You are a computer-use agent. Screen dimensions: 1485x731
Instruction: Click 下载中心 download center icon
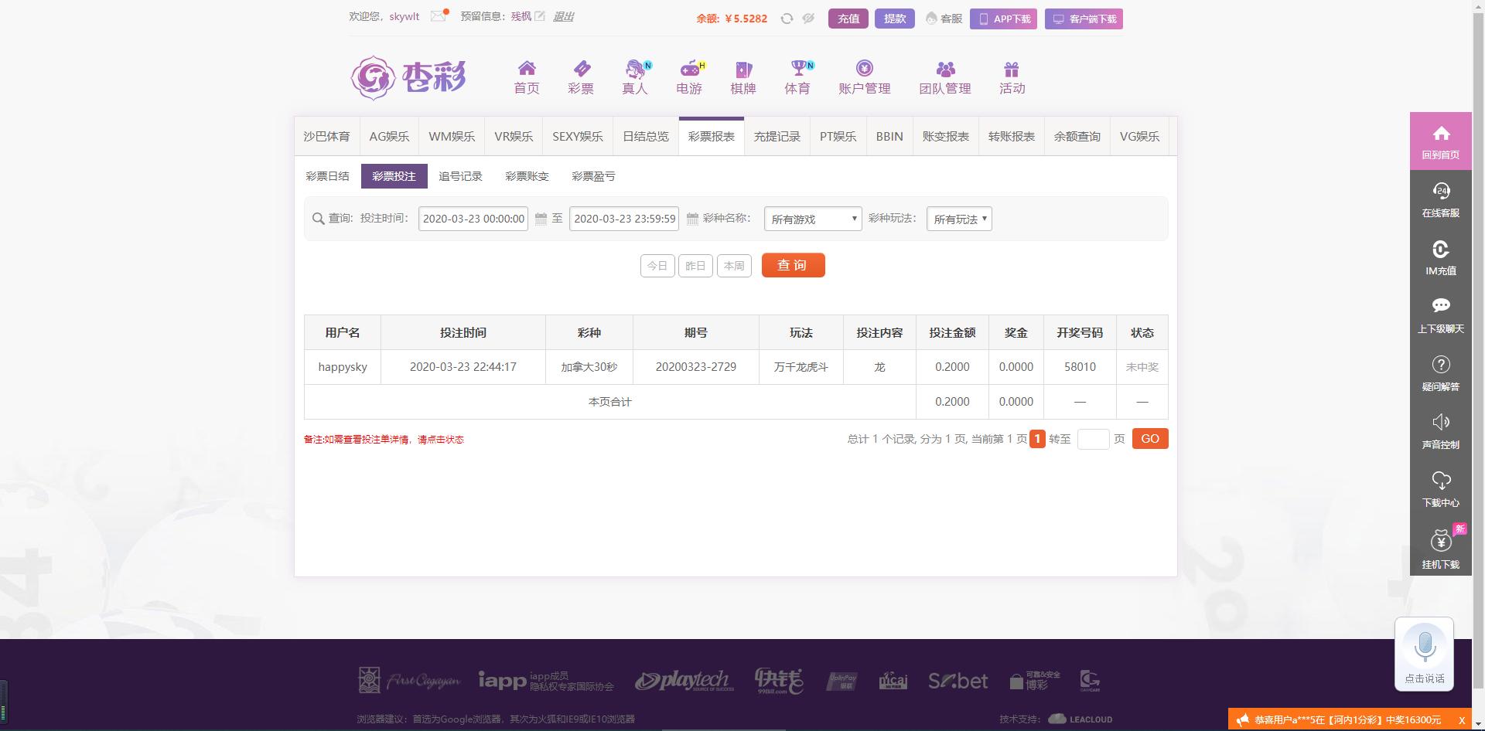coord(1440,488)
